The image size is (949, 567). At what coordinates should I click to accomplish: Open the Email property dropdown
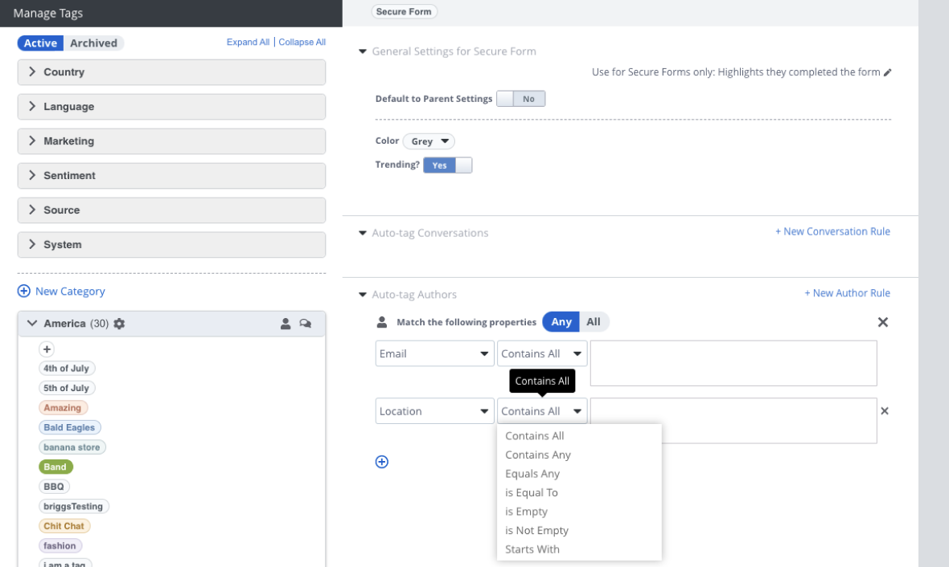click(x=434, y=353)
